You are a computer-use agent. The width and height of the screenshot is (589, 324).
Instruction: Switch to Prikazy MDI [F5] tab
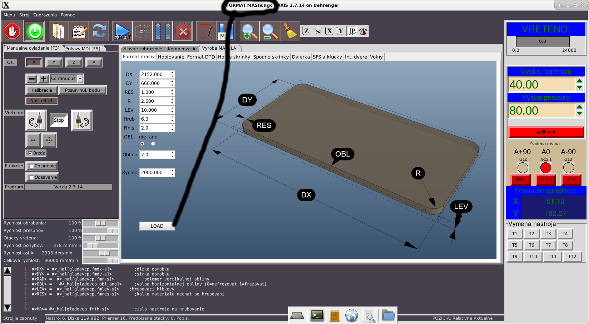(x=83, y=49)
